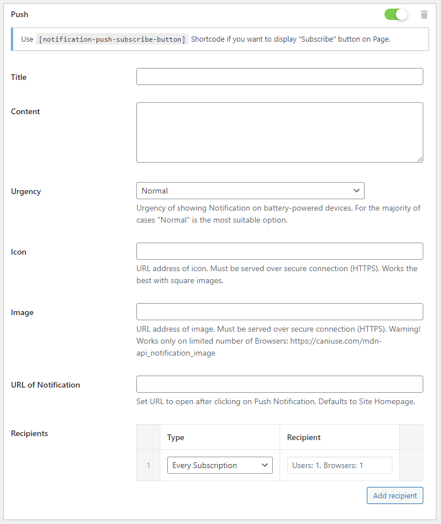Click the Add recipient button

tap(395, 495)
